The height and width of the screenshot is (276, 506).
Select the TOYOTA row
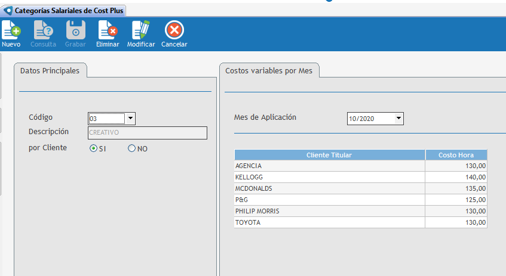(360, 222)
